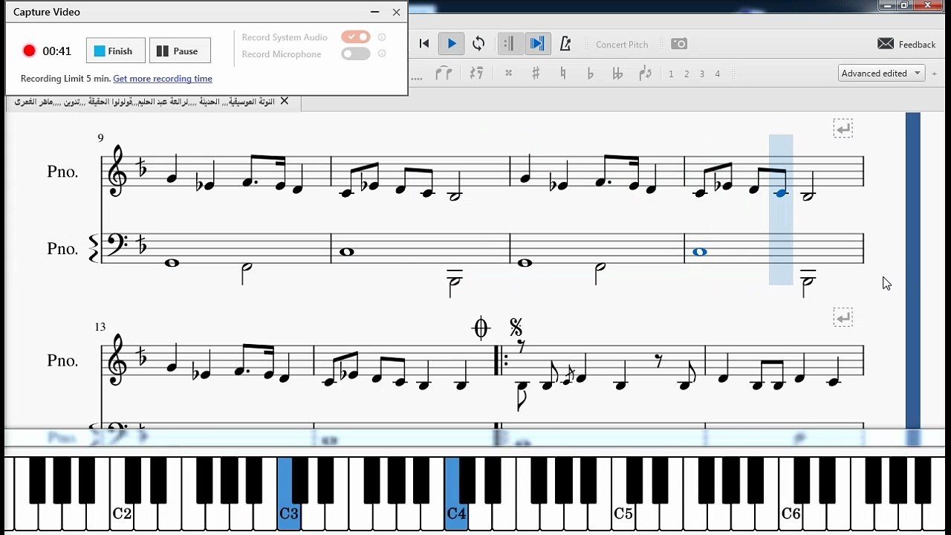Click the red recording indicator
Viewport: 951px width, 535px height.
pyautogui.click(x=29, y=51)
